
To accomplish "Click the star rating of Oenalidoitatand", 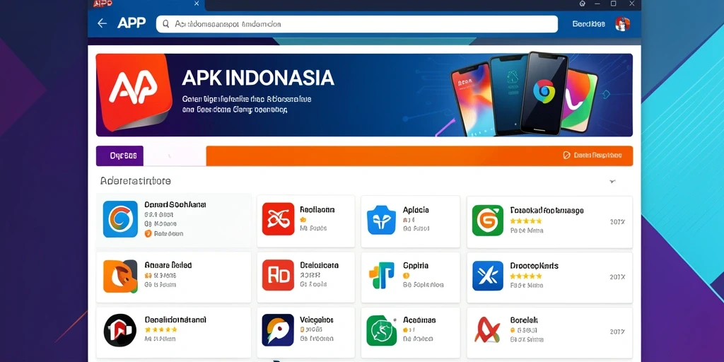I will click(160, 329).
